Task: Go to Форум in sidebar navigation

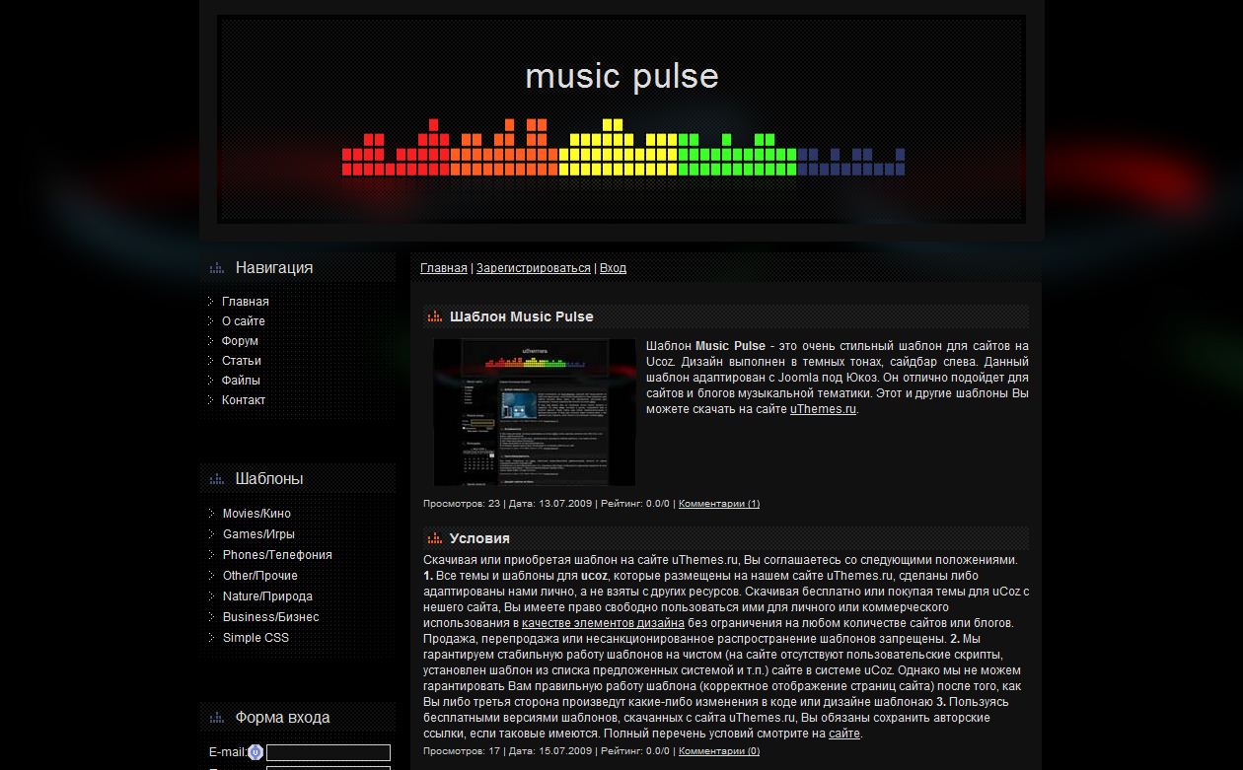Action: click(x=240, y=341)
